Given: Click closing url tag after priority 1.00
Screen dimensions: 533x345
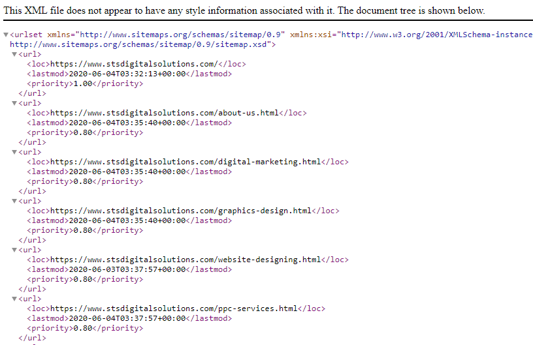Looking at the screenshot, I should tap(32, 93).
